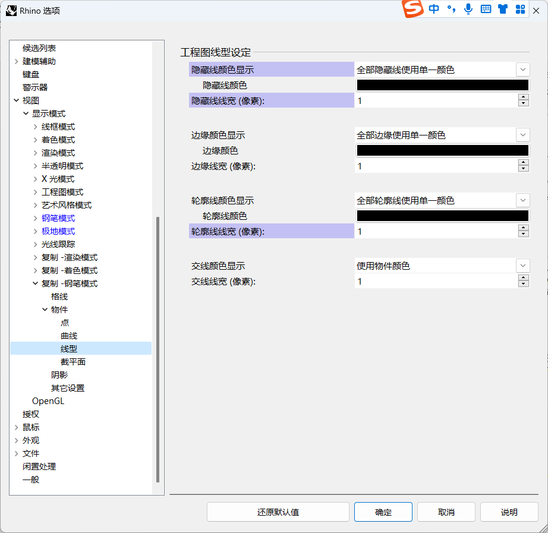Open help via 说明 button

pos(509,512)
